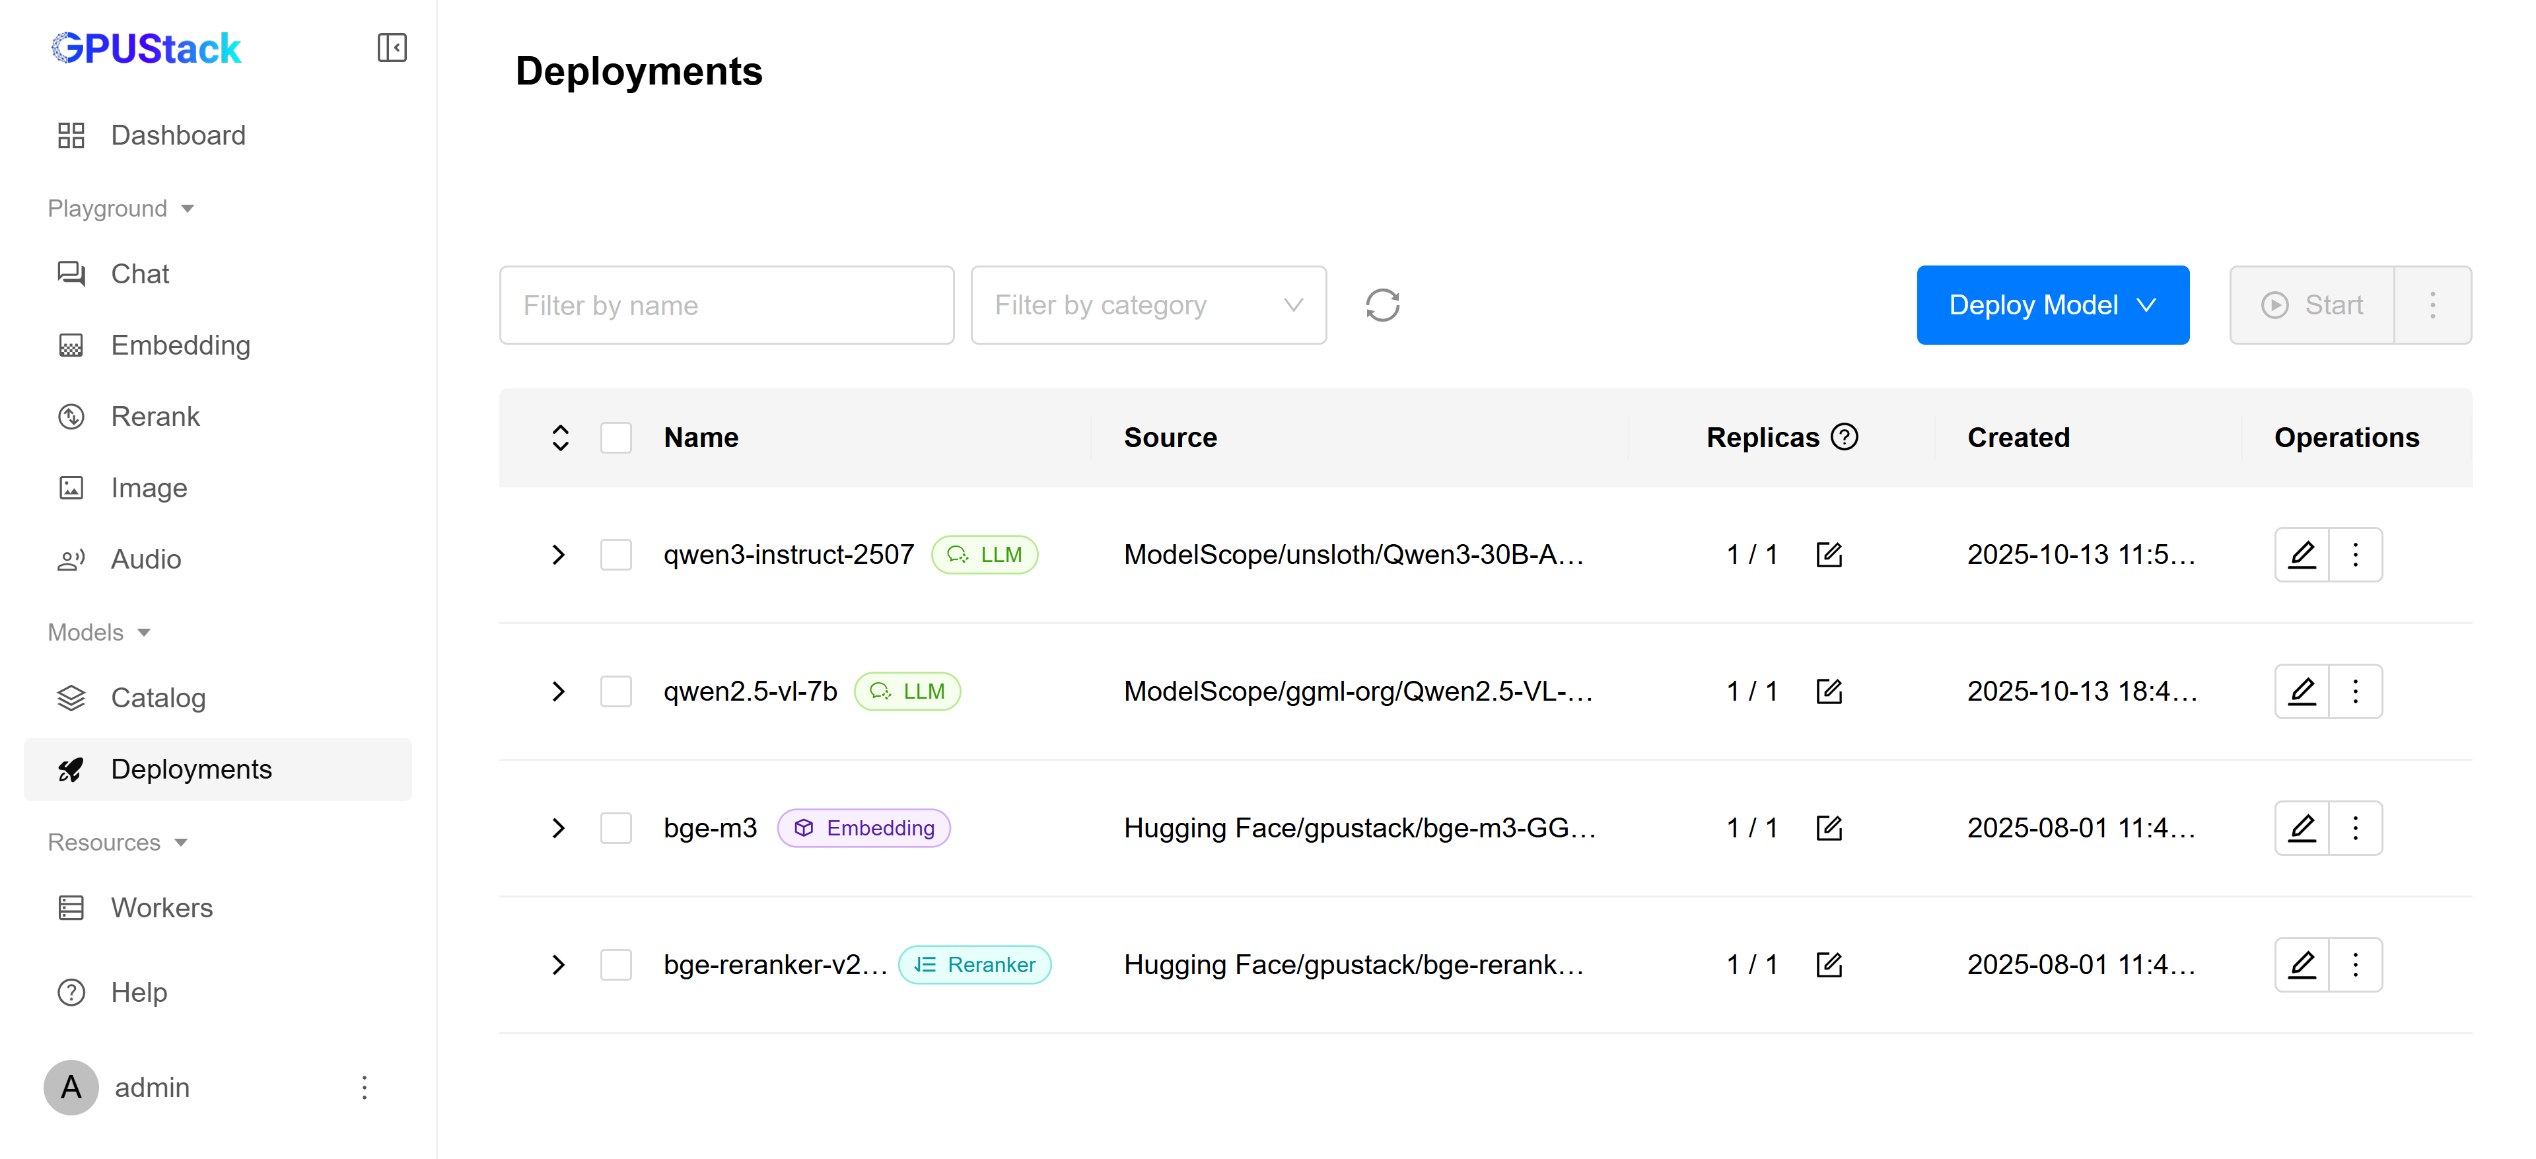Edit replicas for qwen3-instruct-2507
Screen dimensions: 2536x1159
(1828, 554)
